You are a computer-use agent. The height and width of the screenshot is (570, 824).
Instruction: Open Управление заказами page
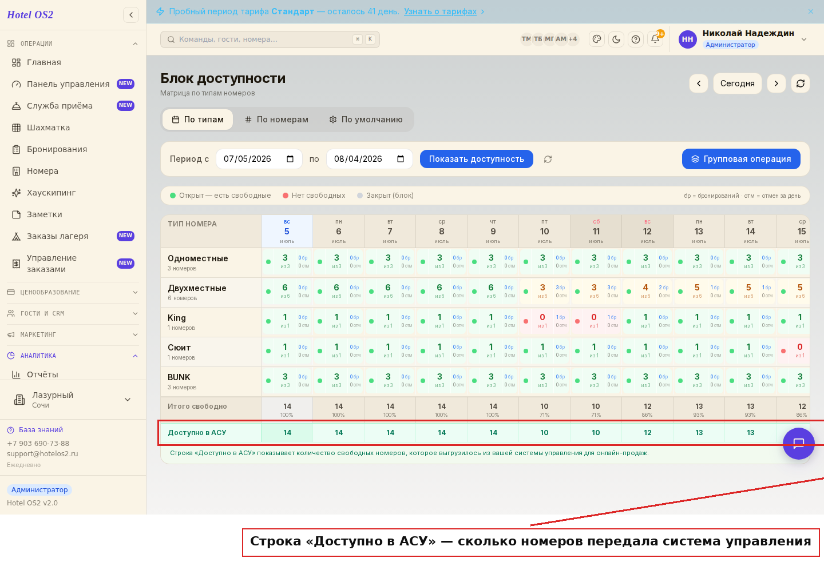tap(73, 264)
